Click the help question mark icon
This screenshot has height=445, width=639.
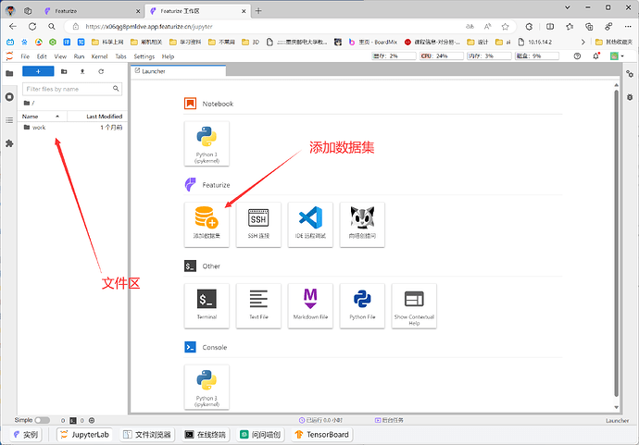pyautogui.click(x=577, y=56)
